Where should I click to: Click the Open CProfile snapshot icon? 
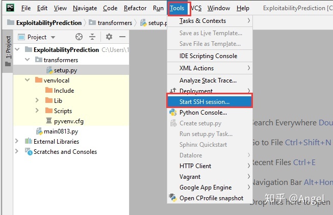point(173,198)
